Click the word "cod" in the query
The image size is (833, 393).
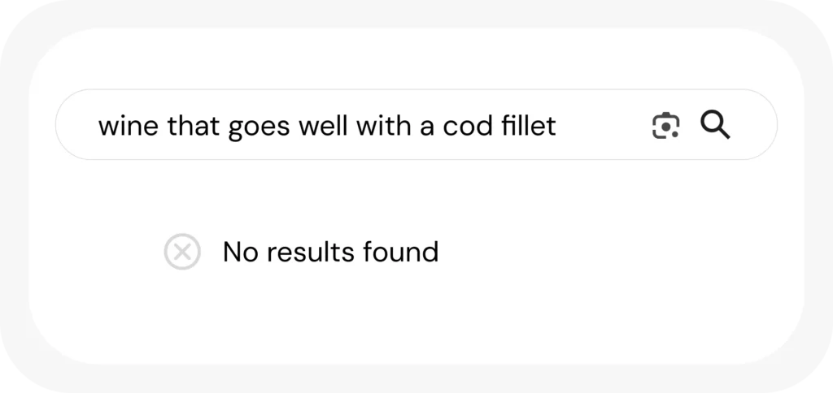(469, 126)
